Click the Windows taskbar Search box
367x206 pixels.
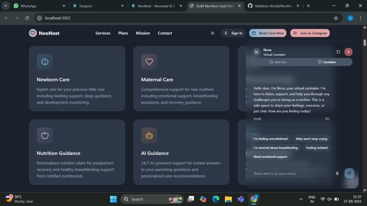[152, 199]
